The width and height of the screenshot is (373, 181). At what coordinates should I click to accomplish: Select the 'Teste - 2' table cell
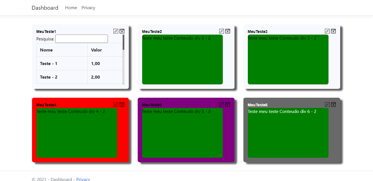coord(62,77)
